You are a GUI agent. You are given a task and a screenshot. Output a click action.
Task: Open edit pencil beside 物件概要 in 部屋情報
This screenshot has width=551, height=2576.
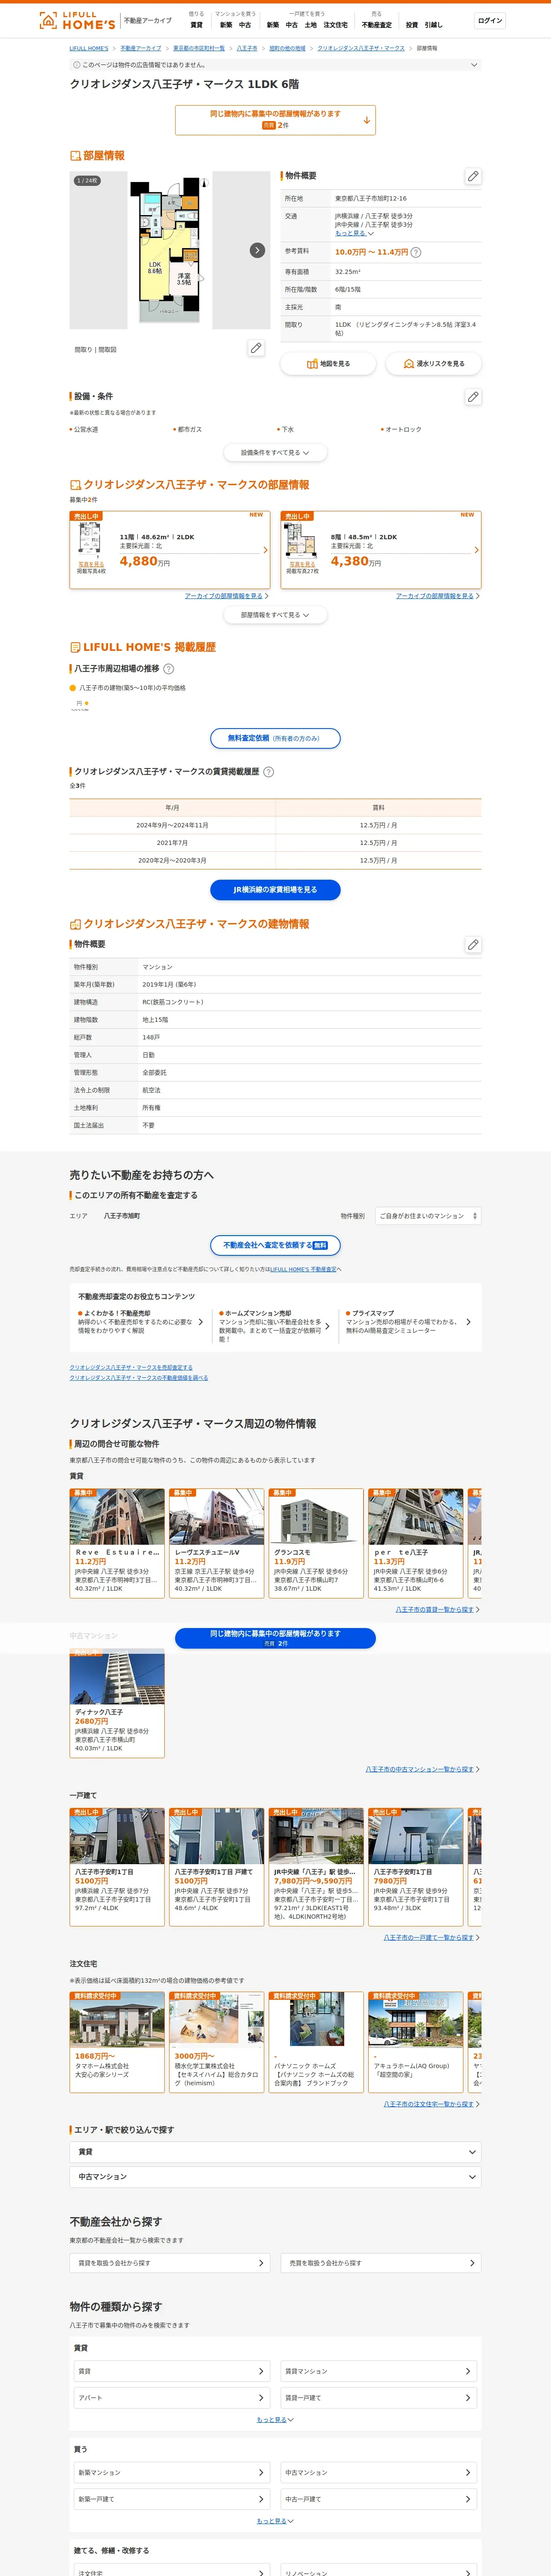click(473, 176)
